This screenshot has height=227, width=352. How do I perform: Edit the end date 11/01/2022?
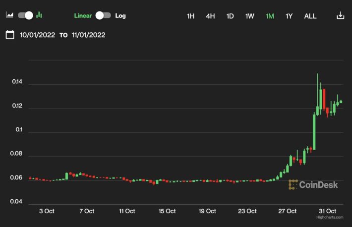click(x=88, y=35)
